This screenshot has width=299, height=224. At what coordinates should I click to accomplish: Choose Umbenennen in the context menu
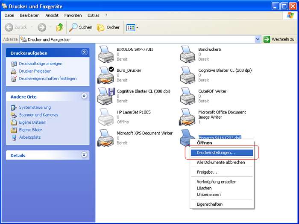click(222, 195)
